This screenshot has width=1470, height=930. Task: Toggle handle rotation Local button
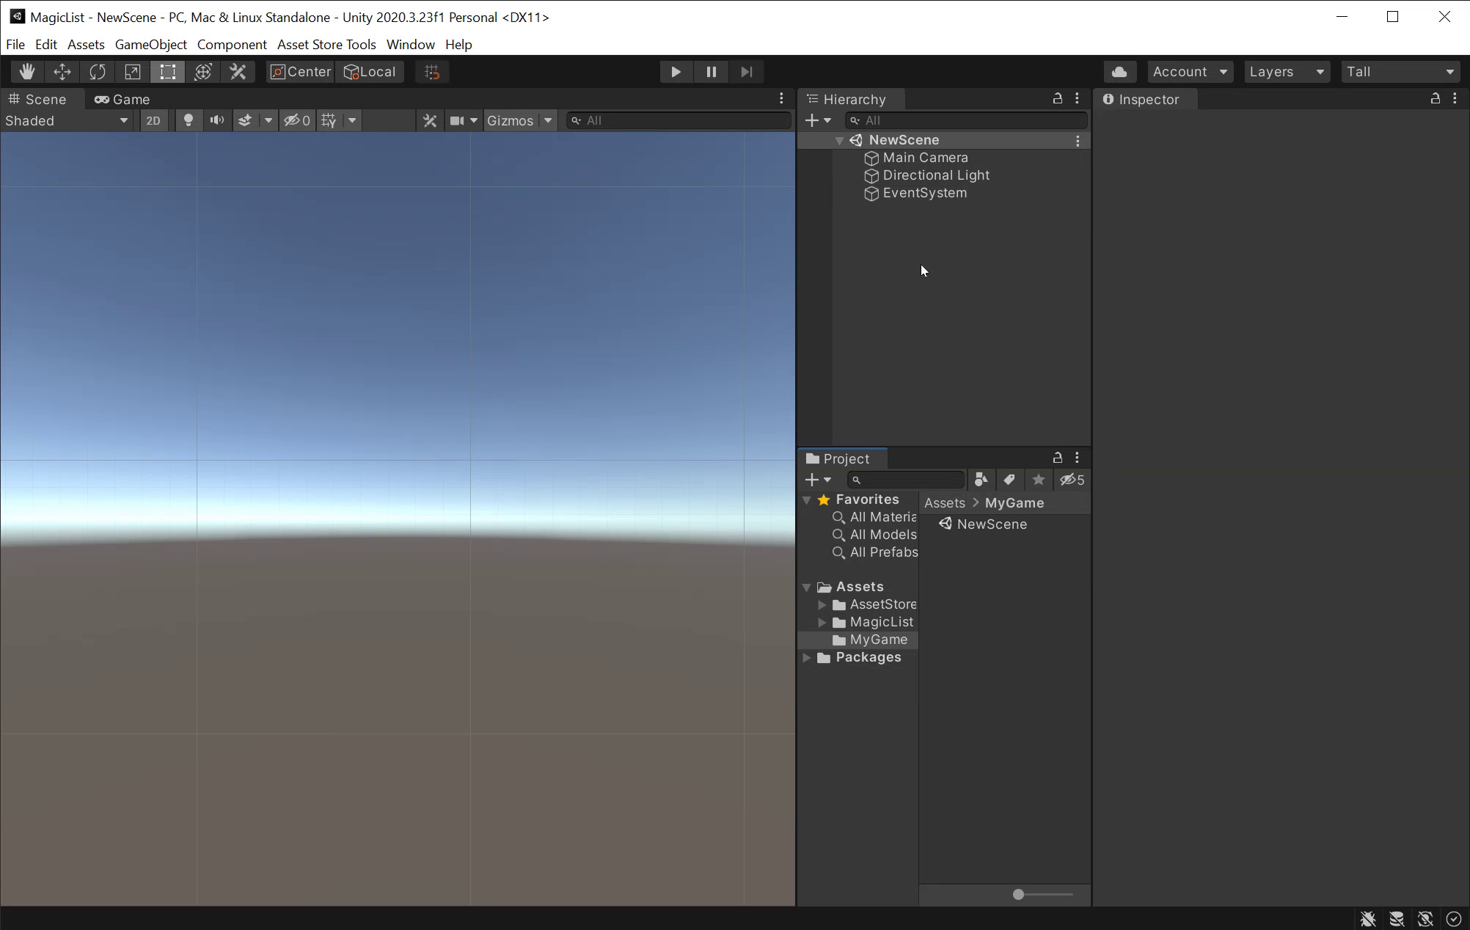coord(370,72)
